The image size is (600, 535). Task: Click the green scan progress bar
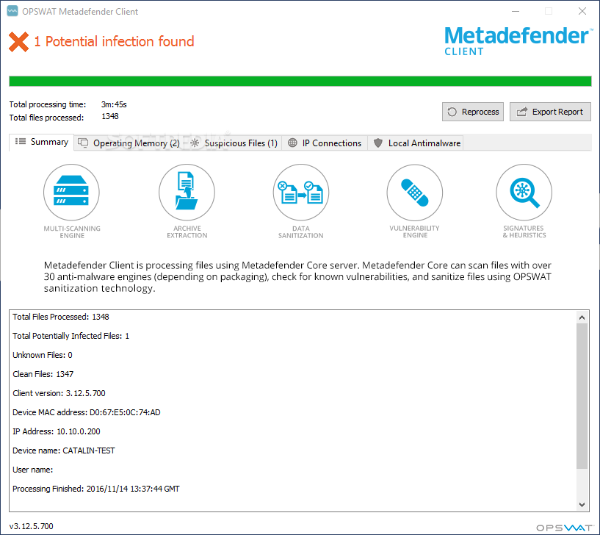point(300,81)
